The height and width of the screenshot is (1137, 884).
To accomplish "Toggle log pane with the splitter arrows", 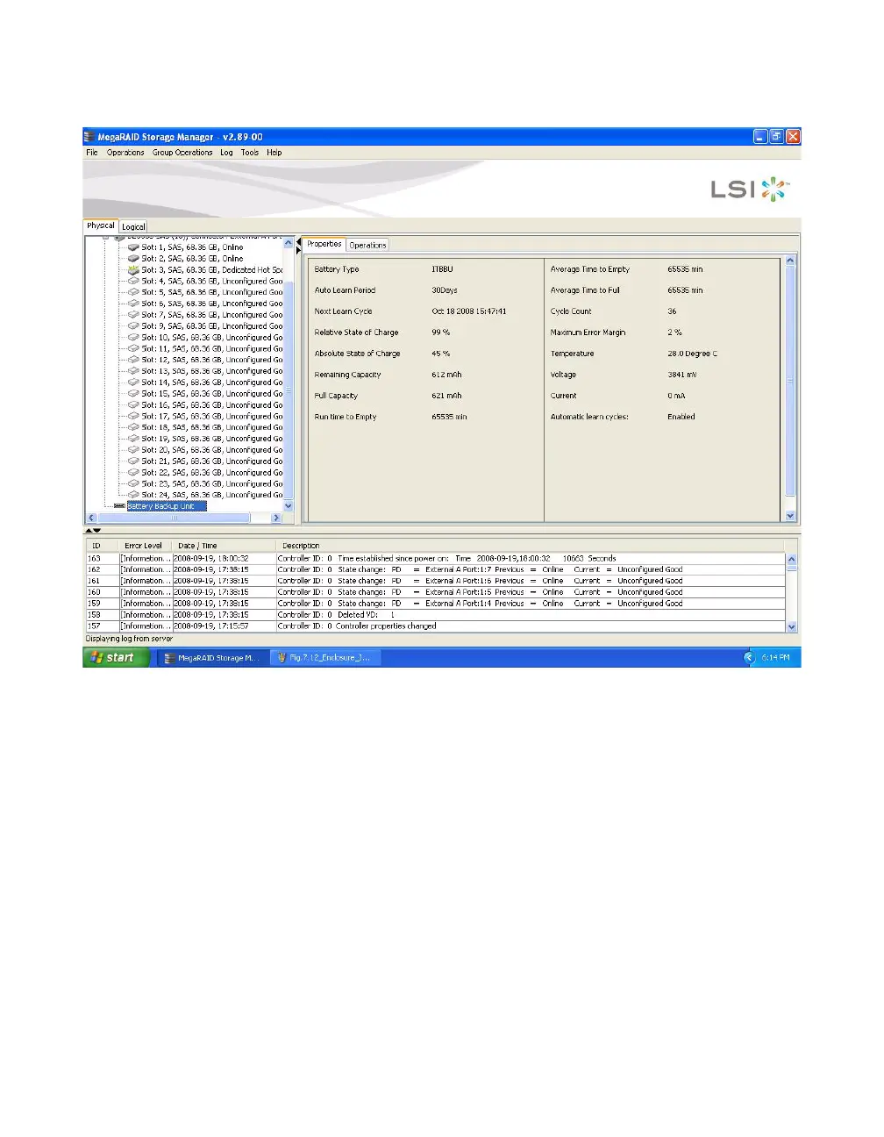I will tap(93, 531).
